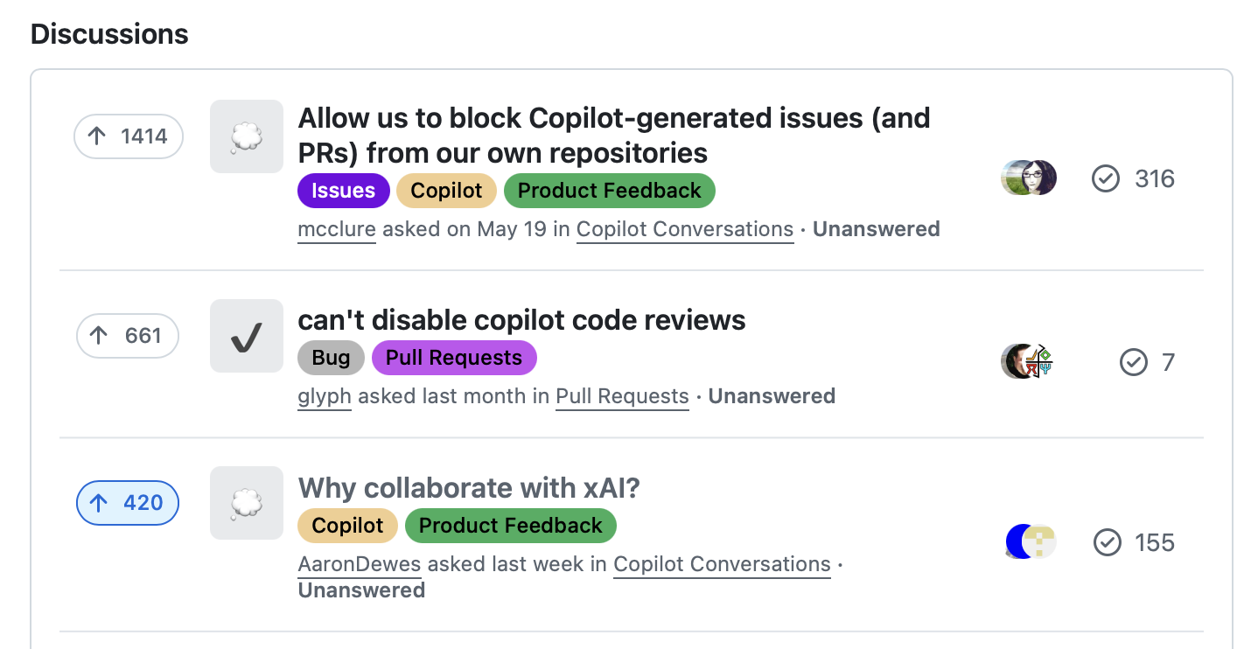Toggle the highlighted upvote on the xAI discussion
This screenshot has height=649, width=1251.
coord(128,503)
